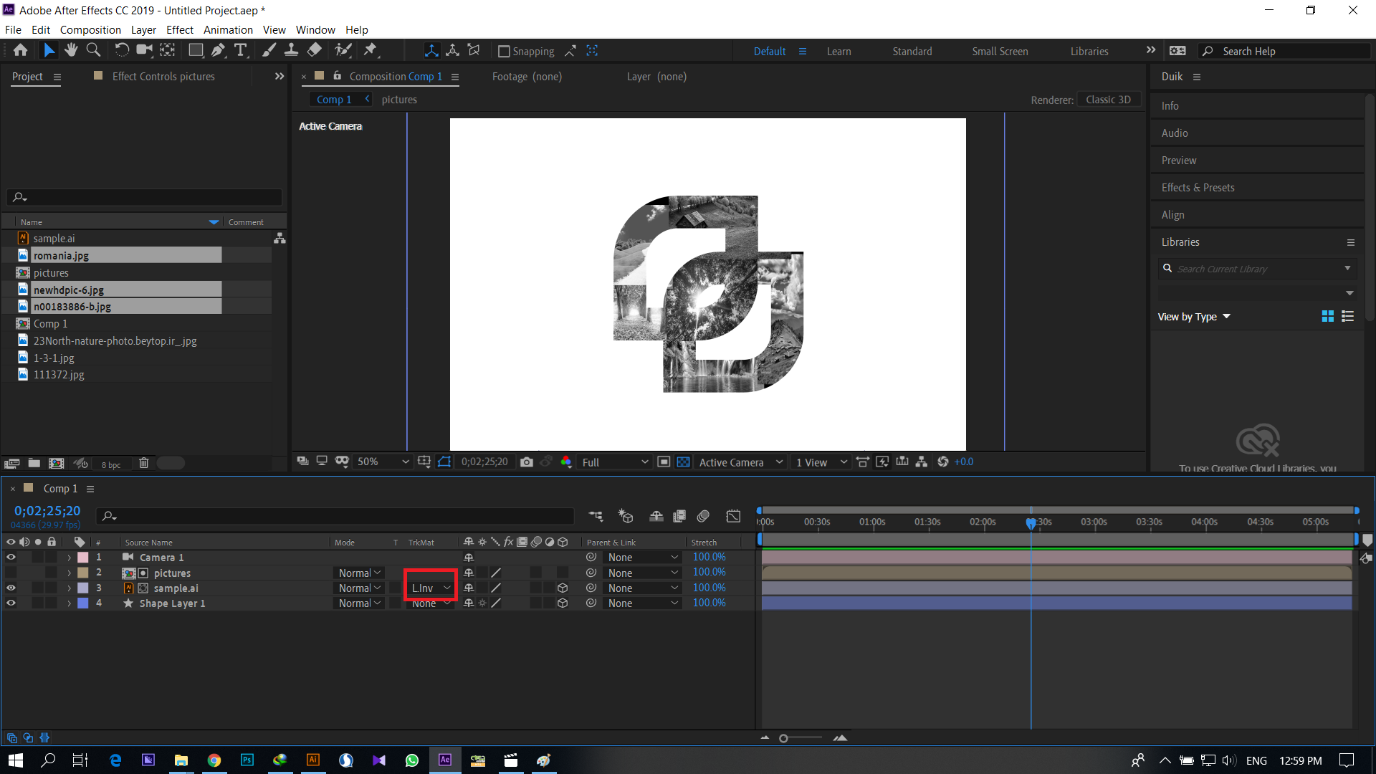
Task: Select the Unified Camera tool
Action: click(145, 50)
